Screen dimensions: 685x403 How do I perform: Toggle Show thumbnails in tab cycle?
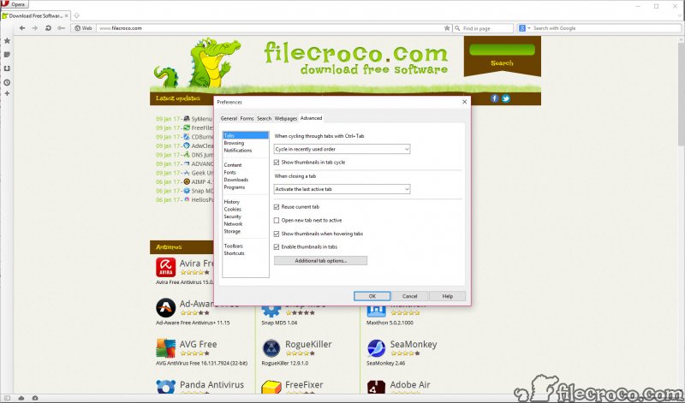tap(277, 162)
